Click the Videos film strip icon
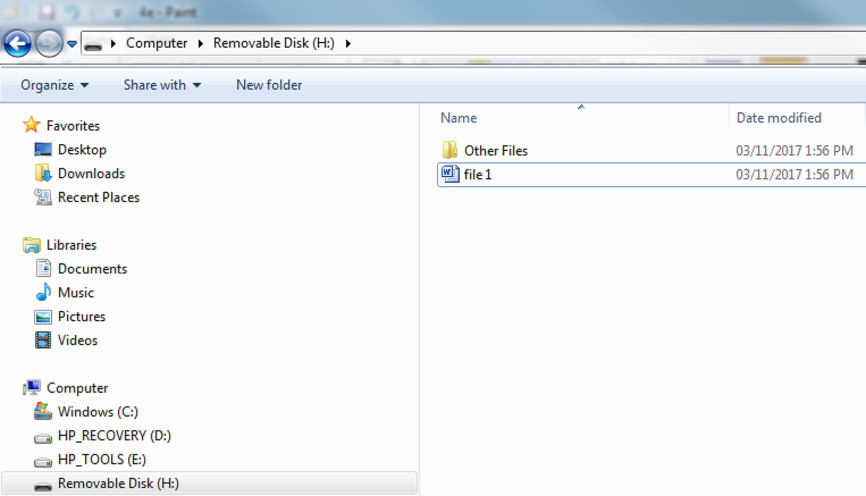 (x=43, y=340)
